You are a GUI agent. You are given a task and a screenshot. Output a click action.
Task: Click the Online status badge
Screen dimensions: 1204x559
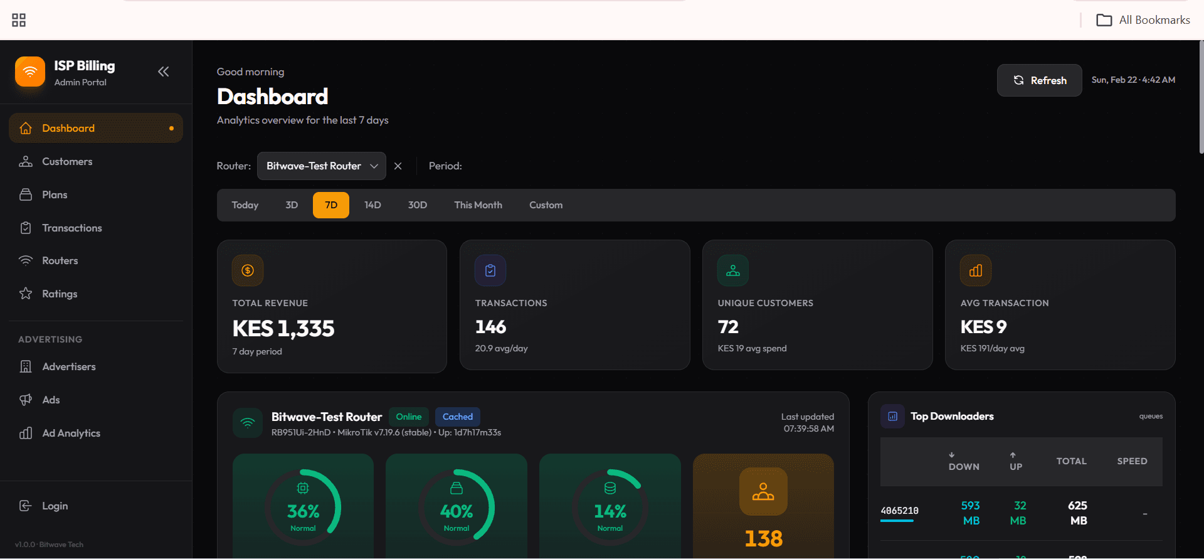[409, 417]
